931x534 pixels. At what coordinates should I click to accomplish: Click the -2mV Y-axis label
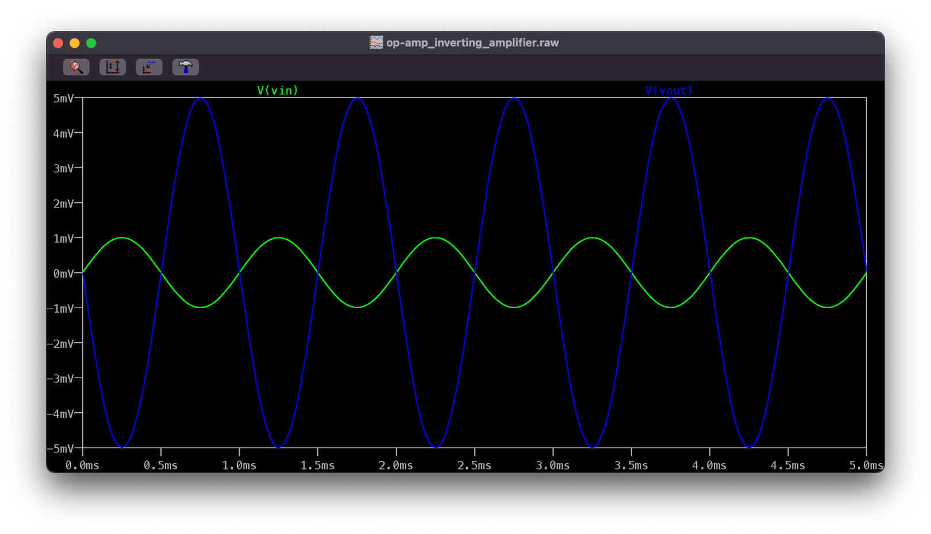click(x=60, y=344)
